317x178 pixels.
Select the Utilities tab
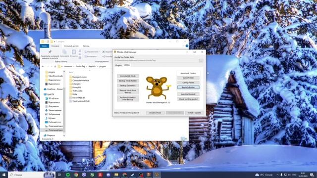click(127, 65)
